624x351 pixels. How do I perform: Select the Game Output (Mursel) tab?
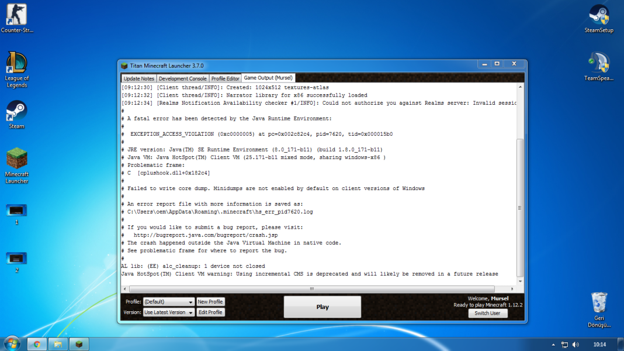coord(268,78)
